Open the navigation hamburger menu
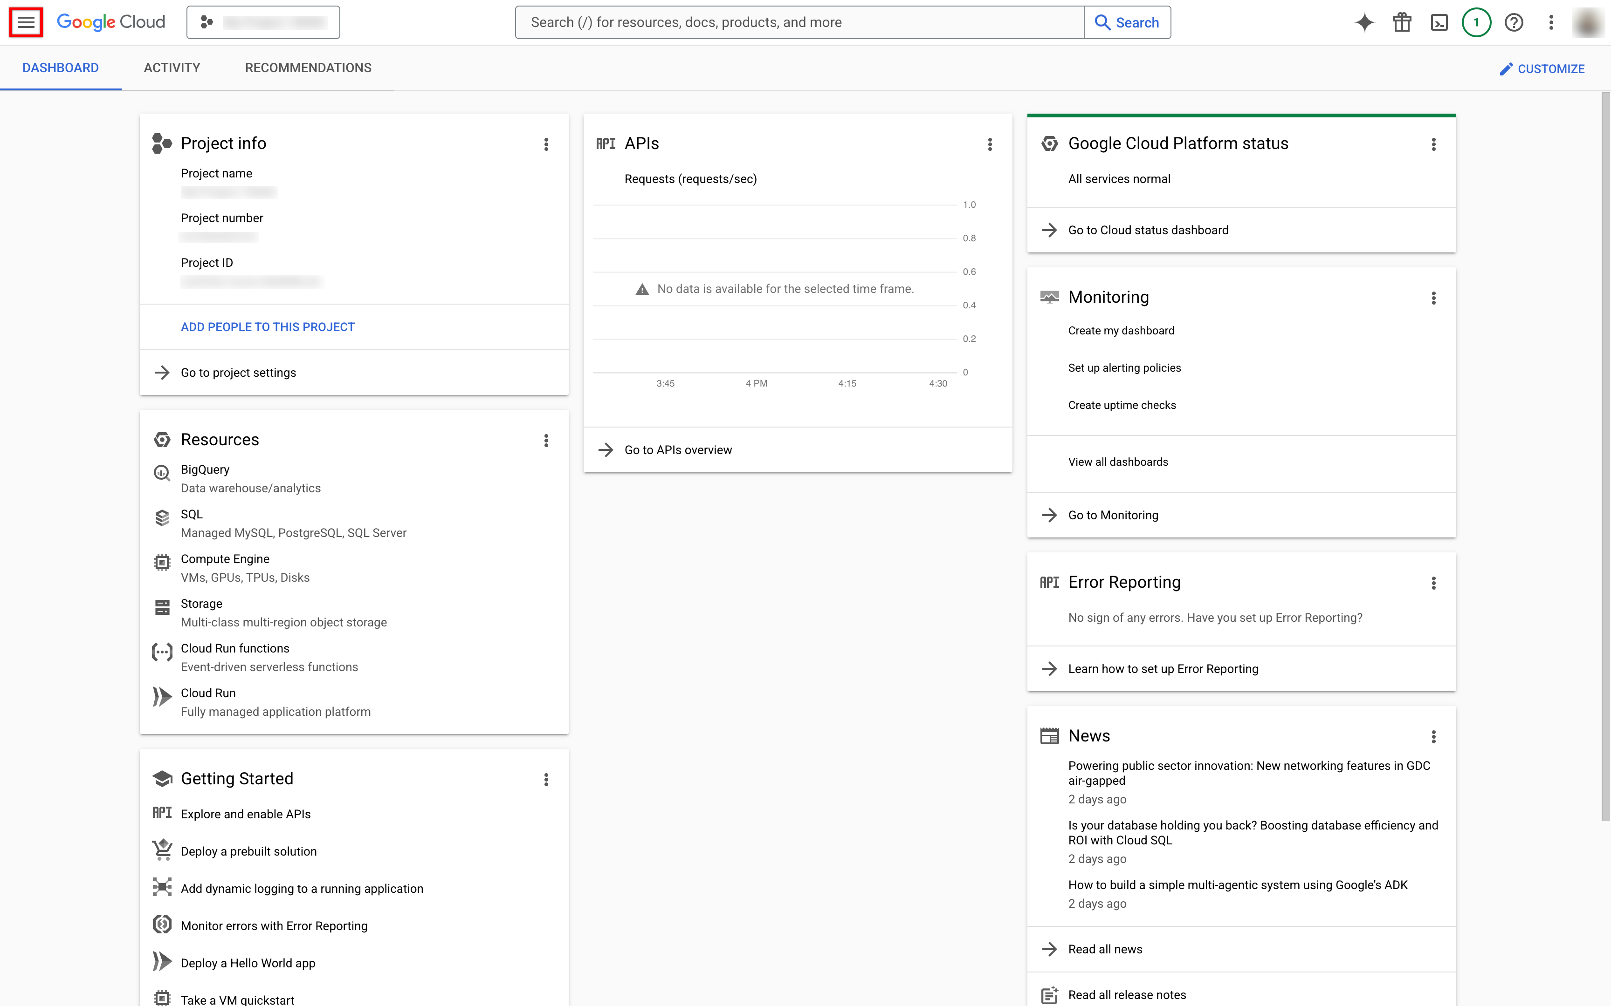This screenshot has height=1006, width=1611. pyautogui.click(x=26, y=22)
